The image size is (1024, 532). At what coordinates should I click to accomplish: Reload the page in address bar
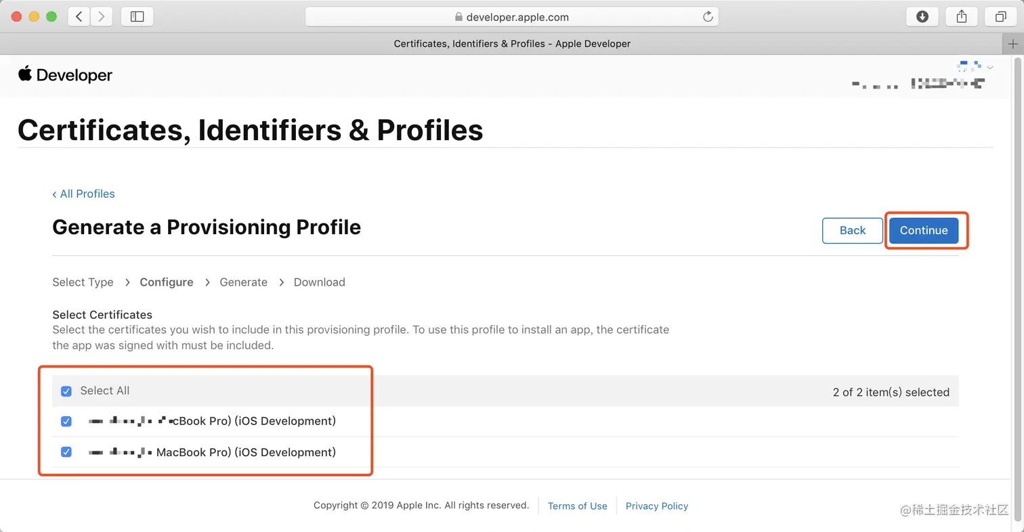[x=708, y=17]
